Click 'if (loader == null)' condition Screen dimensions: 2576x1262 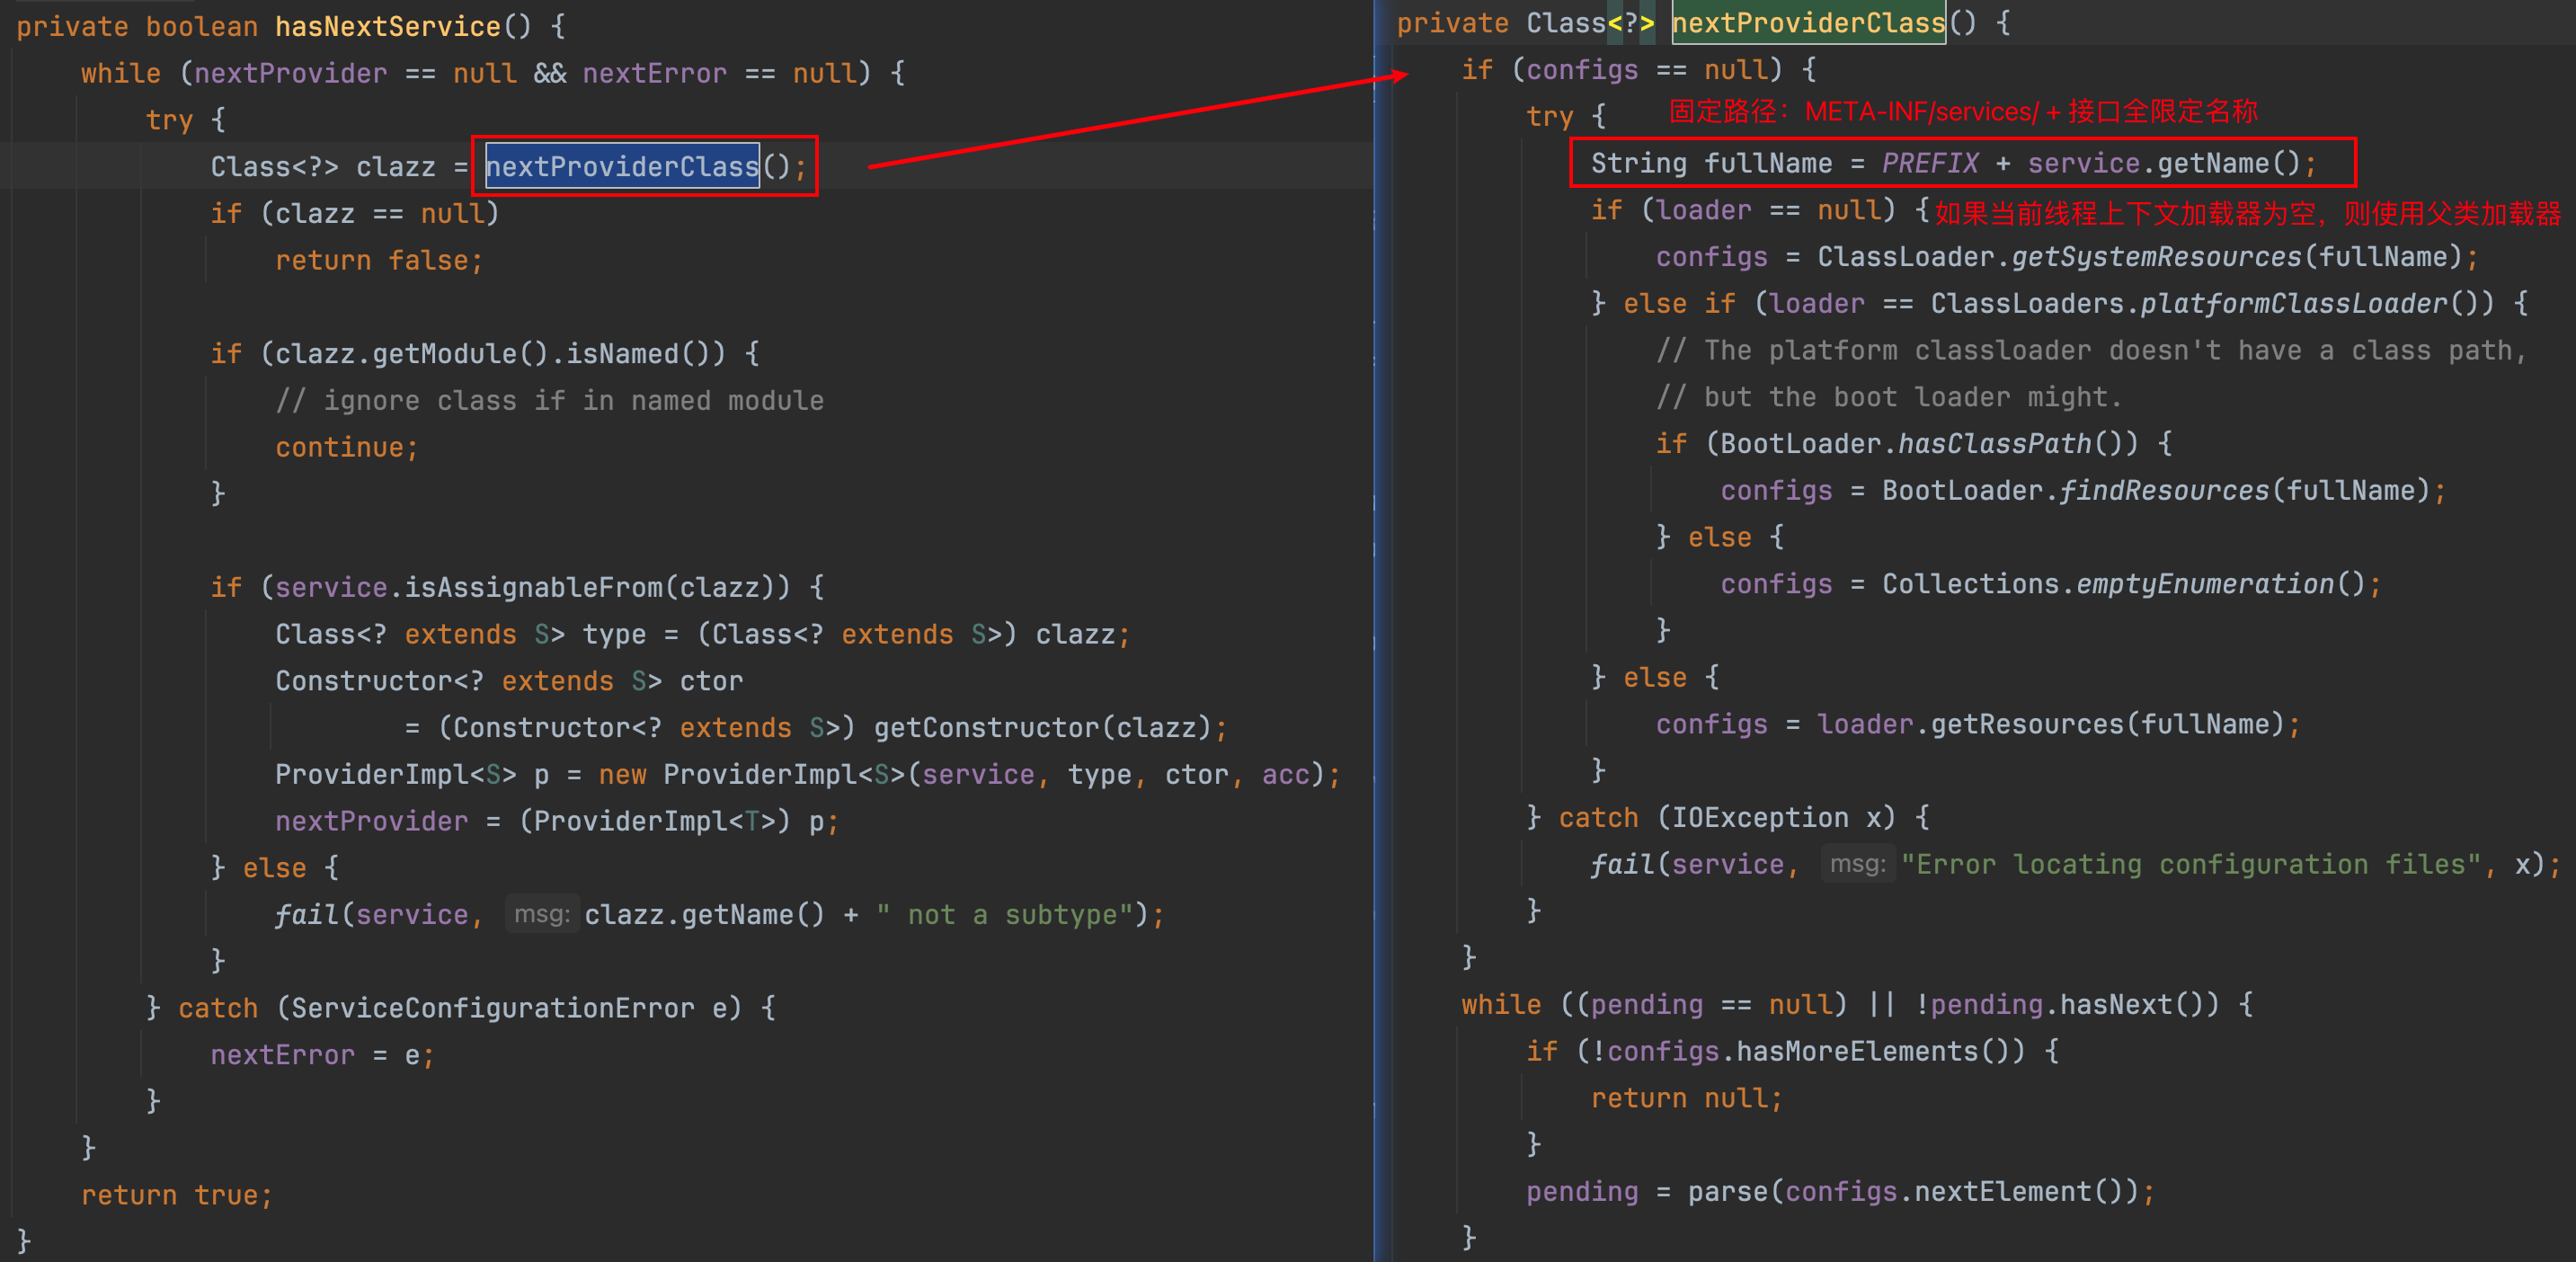click(x=1743, y=210)
